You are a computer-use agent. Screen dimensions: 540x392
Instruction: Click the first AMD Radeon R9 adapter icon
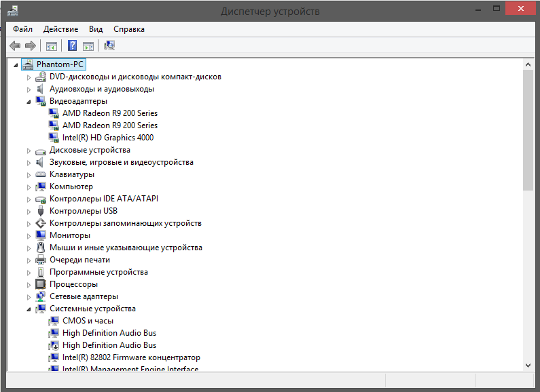(54, 113)
